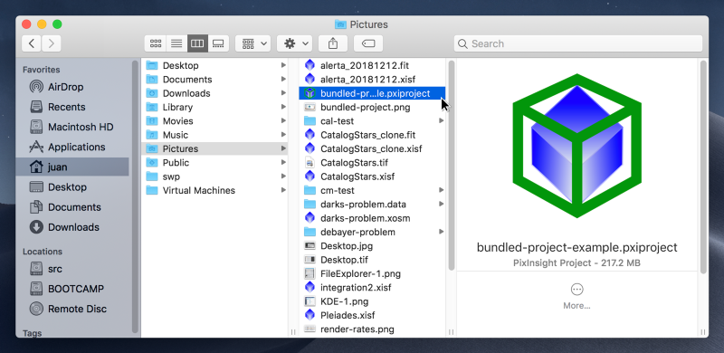Focus the Search field
724x353 pixels.
578,43
